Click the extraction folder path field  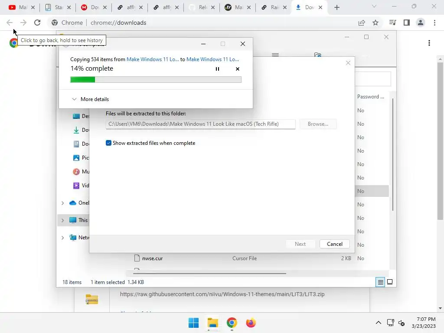tap(200, 124)
